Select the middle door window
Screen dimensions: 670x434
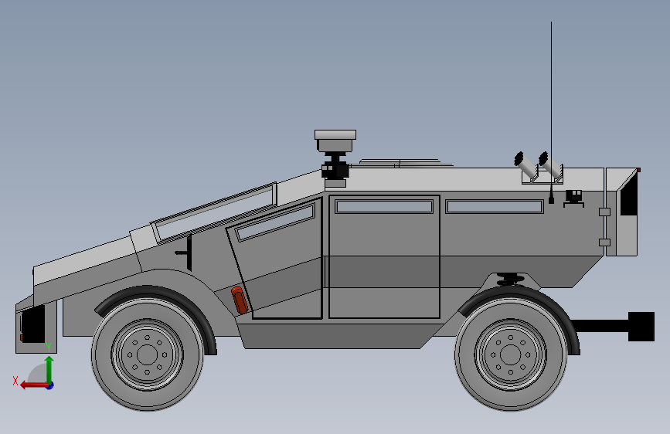coord(384,207)
